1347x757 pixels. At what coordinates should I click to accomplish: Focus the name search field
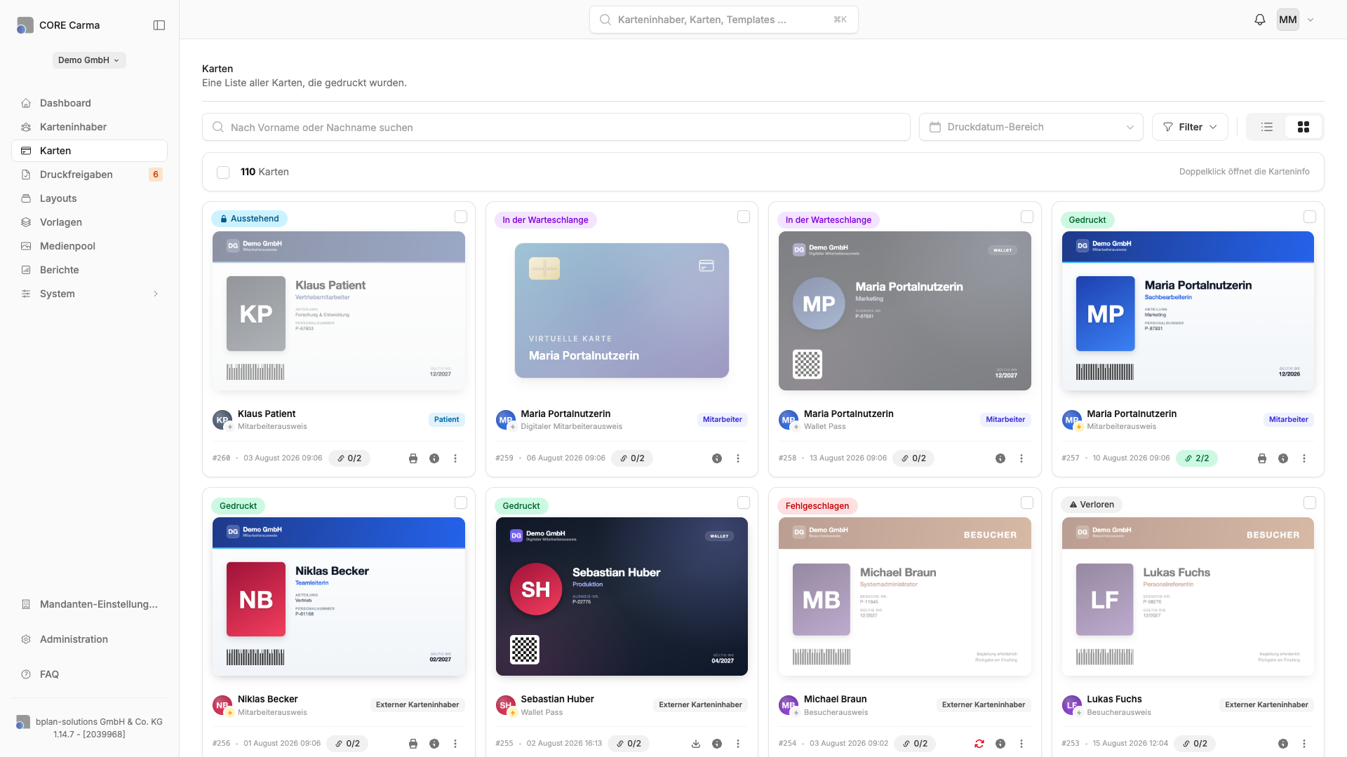coord(556,127)
